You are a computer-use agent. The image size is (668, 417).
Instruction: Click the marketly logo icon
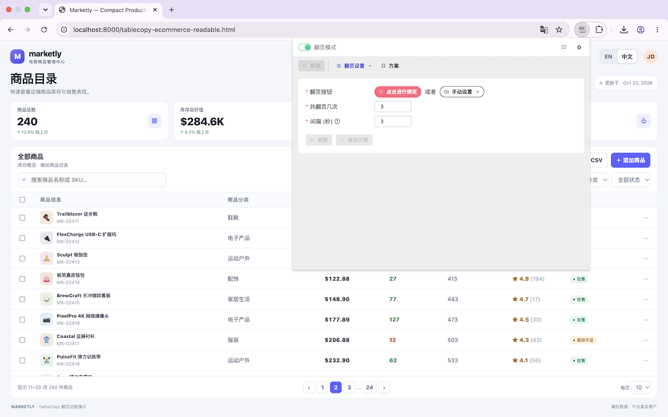click(18, 57)
